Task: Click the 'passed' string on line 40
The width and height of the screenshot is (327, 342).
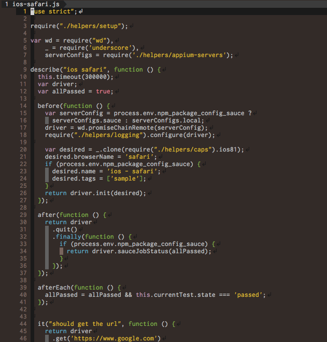Action: pos(248,295)
